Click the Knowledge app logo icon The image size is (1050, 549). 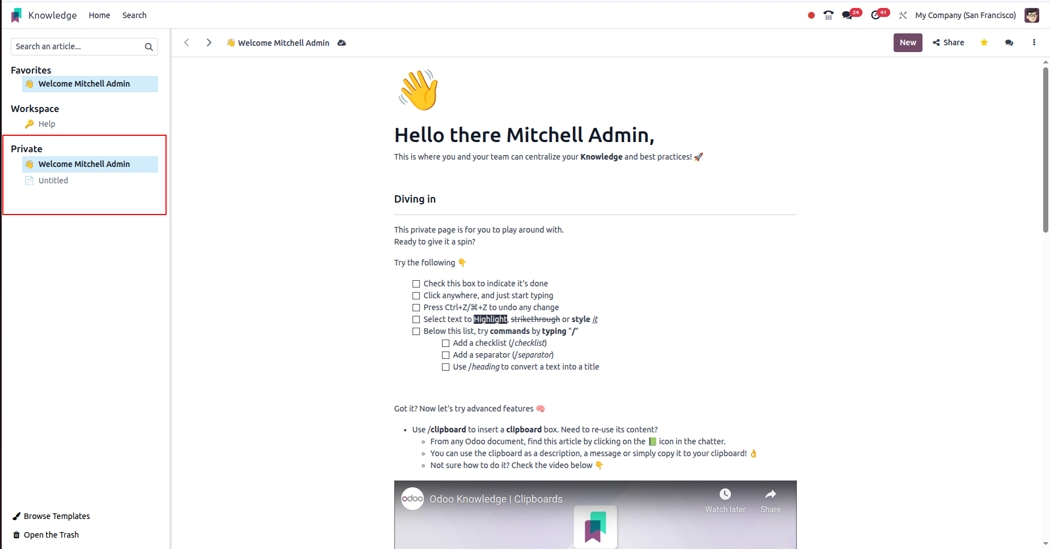pyautogui.click(x=16, y=15)
